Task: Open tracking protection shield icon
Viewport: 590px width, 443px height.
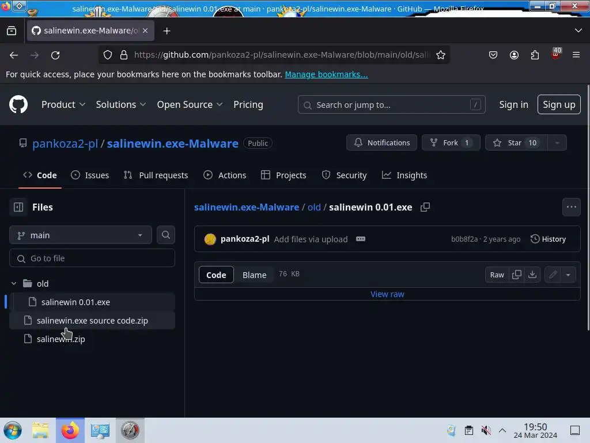Action: pyautogui.click(x=108, y=55)
